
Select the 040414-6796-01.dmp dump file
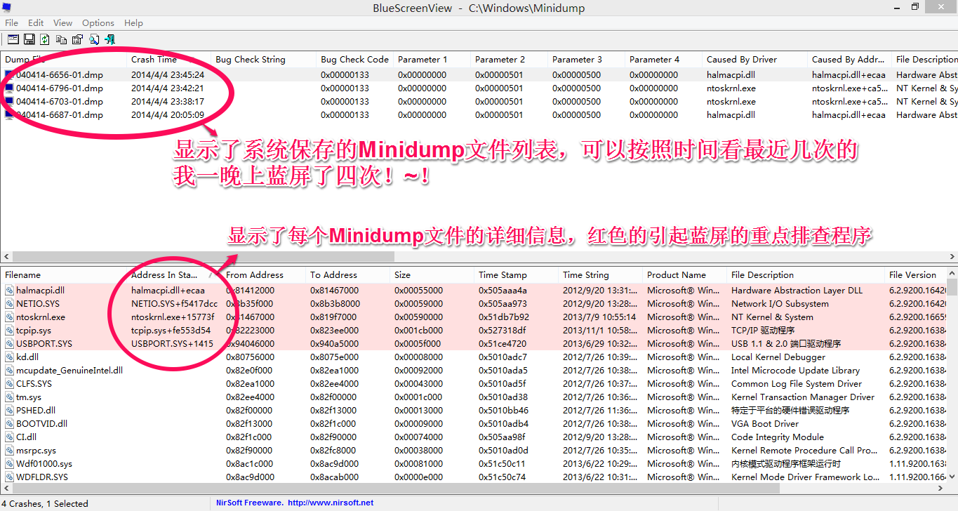[59, 88]
